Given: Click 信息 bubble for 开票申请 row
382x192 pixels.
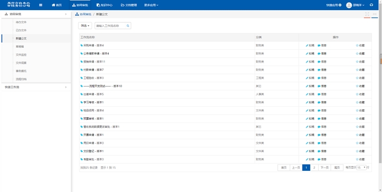Looking at the screenshot, I should (x=322, y=135).
